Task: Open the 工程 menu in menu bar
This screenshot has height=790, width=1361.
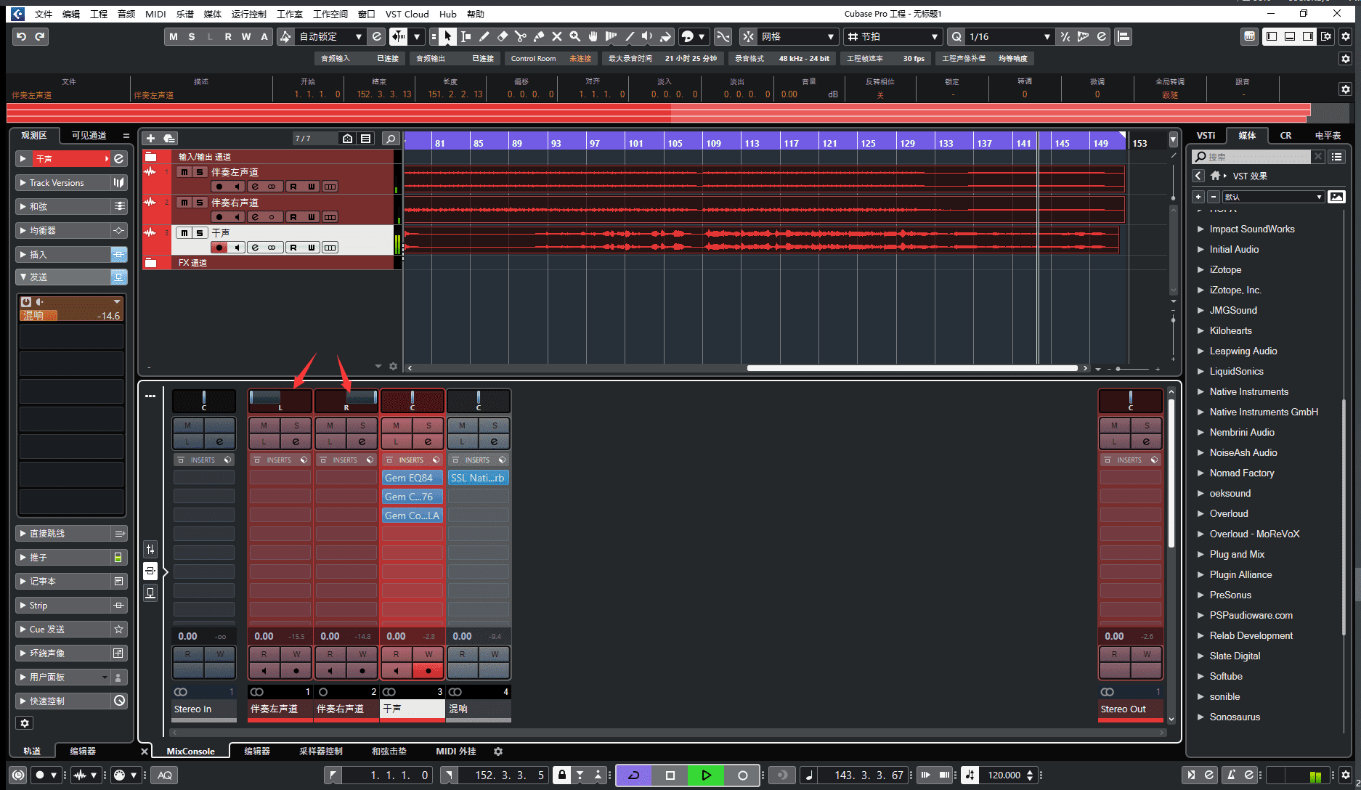Action: [x=99, y=14]
